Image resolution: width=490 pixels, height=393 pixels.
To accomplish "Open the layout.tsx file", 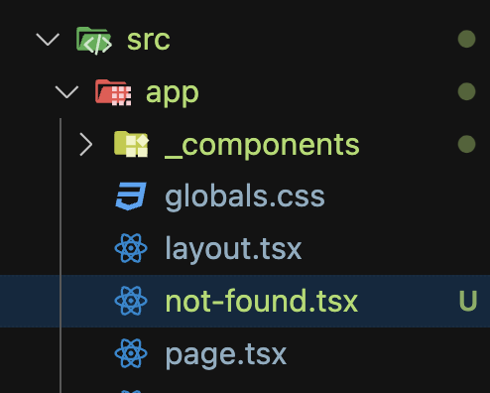I will click(x=233, y=249).
